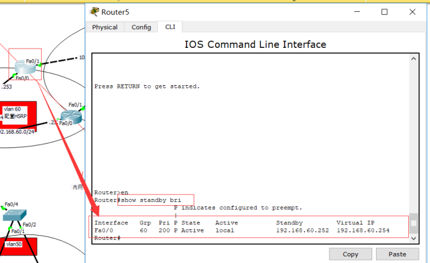The image size is (430, 263).
Task: Click the vlan50 label
Action: point(14,244)
